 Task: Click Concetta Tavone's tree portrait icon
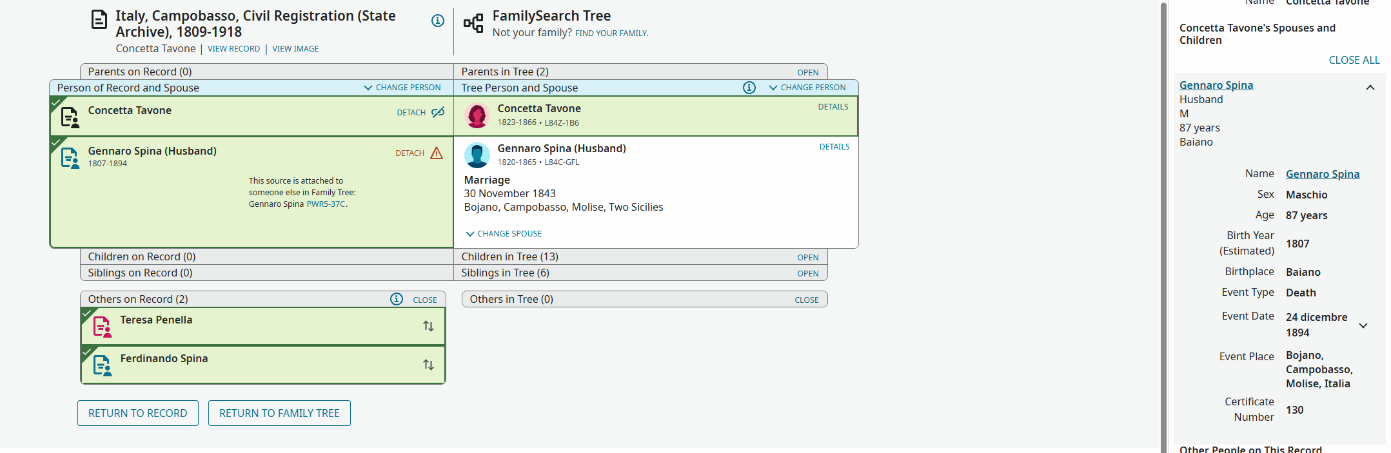click(477, 116)
